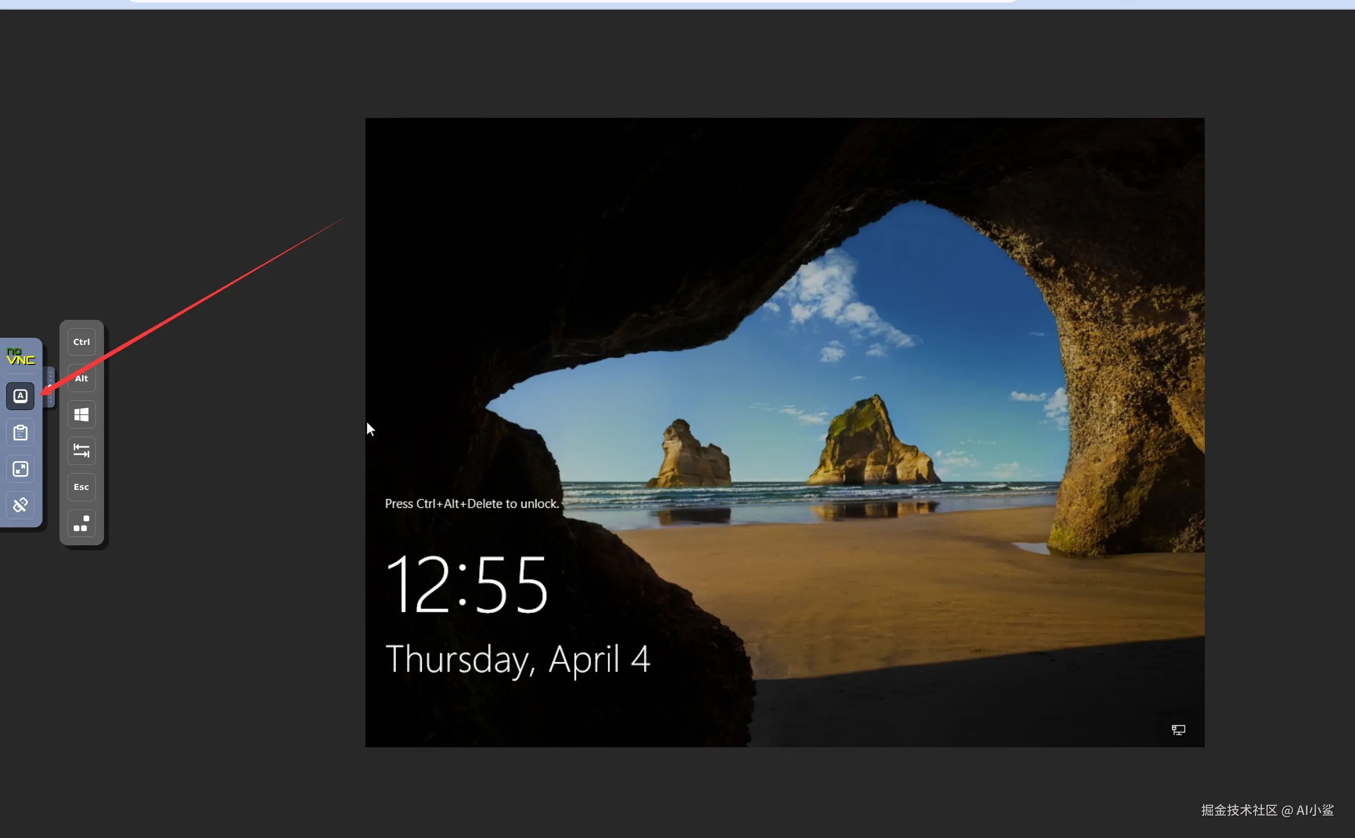This screenshot has height=838, width=1355.
Task: Send Ctrl+Alt+Del to remote machine
Action: 81,523
